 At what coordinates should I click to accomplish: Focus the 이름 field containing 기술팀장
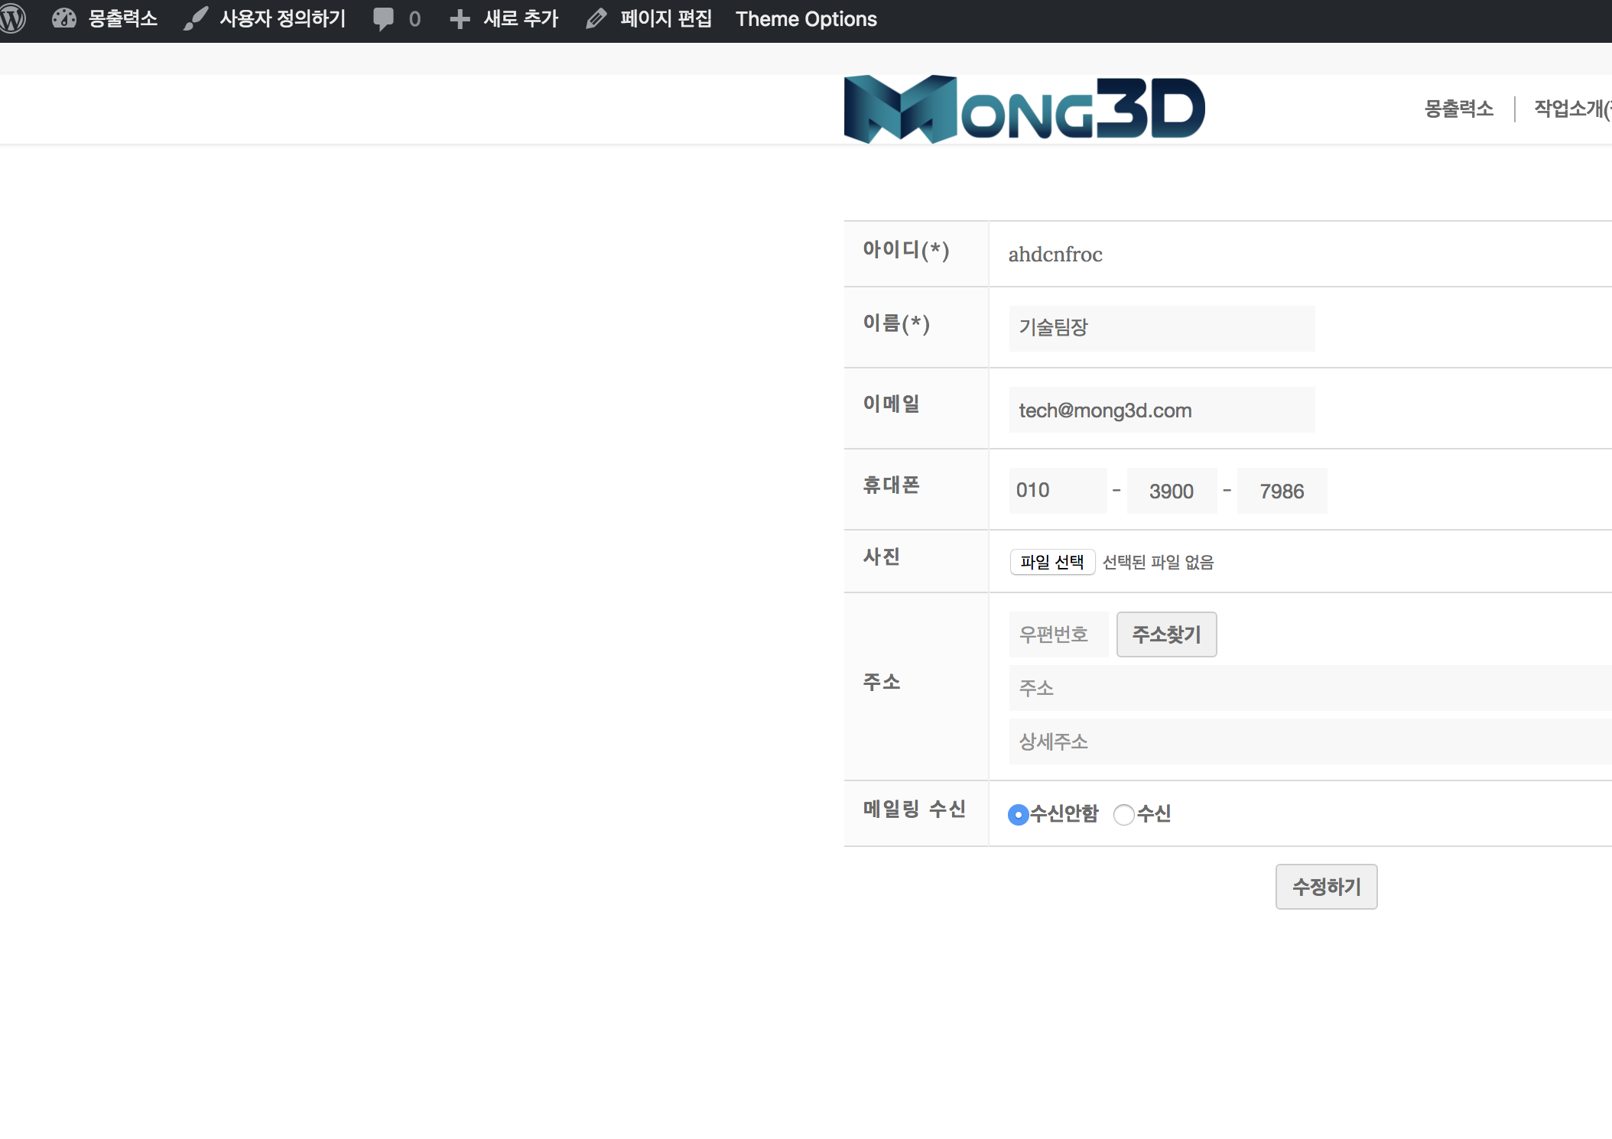pos(1162,329)
